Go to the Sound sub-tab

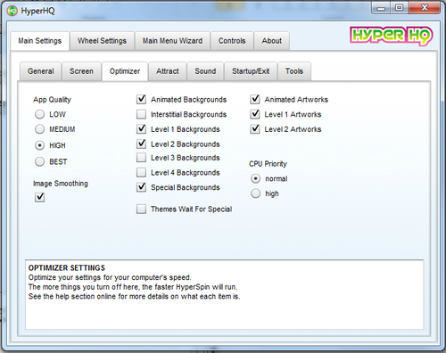[205, 71]
